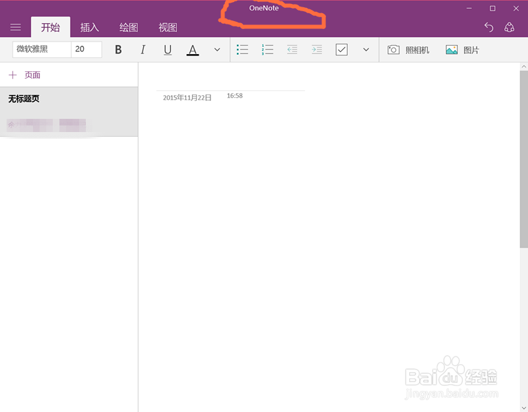Open the 绘图 tab
This screenshot has width=528, height=412.
click(129, 27)
